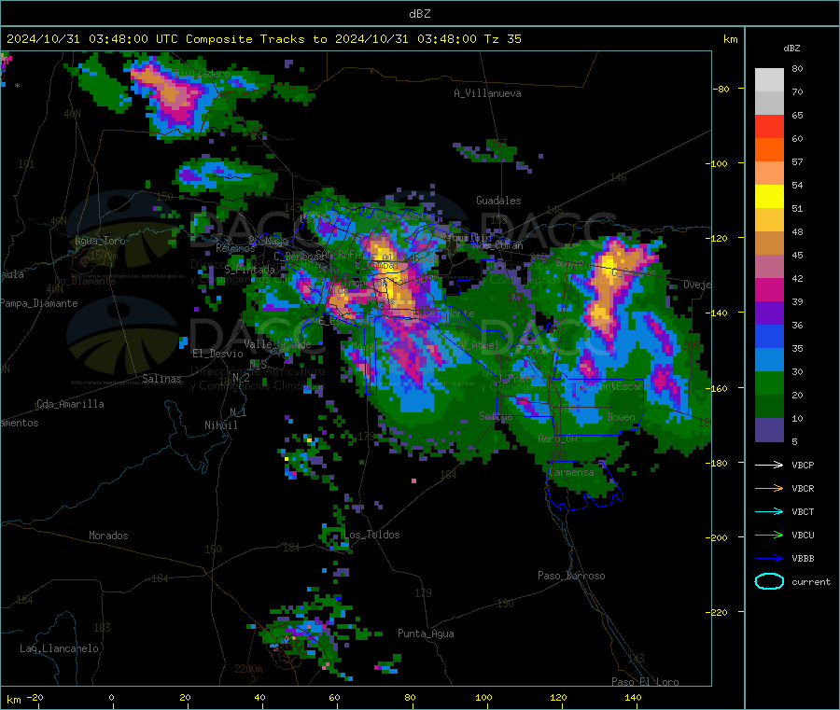Click the green VBCU arrow icon
This screenshot has height=710, width=840.
tap(769, 535)
